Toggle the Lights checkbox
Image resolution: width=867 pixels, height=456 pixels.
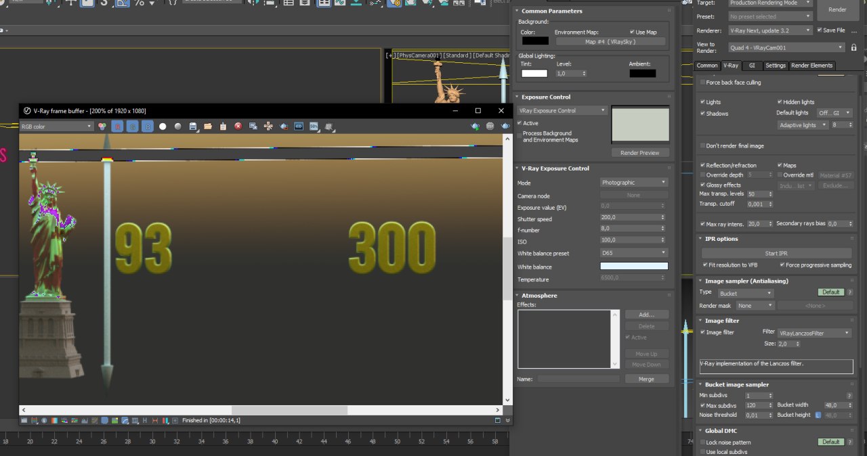click(x=702, y=102)
